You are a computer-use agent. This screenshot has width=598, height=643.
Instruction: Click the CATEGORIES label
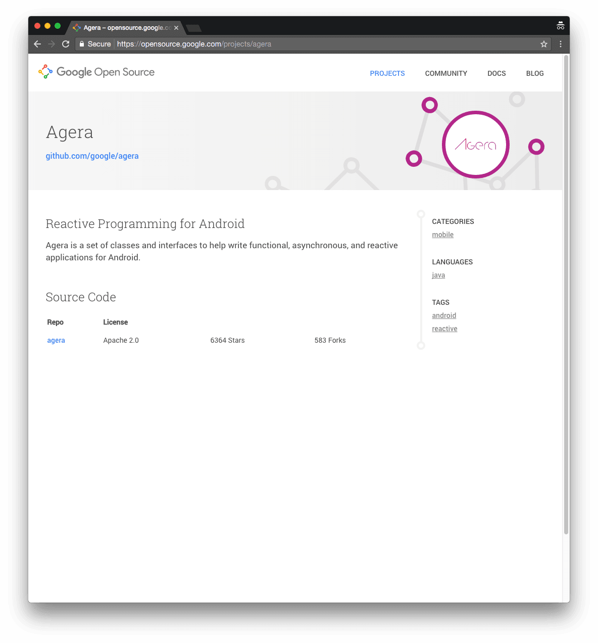point(453,221)
